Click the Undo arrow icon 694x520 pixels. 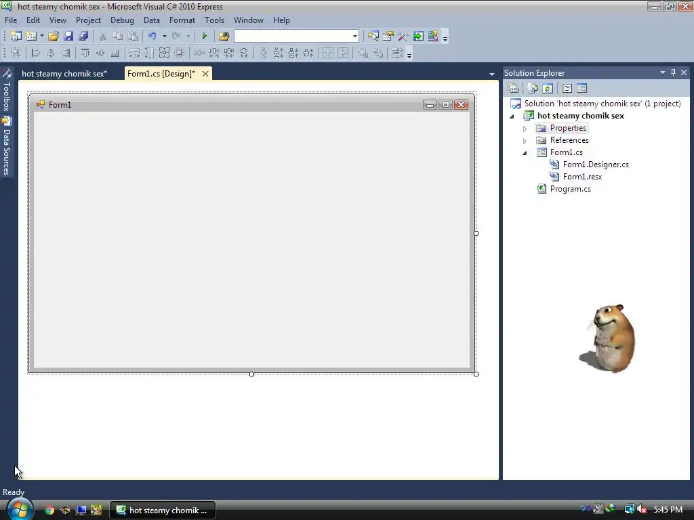pyautogui.click(x=152, y=37)
